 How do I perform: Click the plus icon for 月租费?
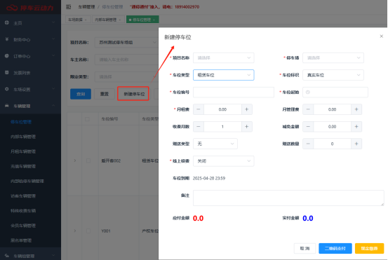point(247,109)
